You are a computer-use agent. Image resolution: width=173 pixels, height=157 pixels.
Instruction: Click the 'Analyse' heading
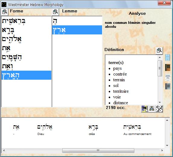137,14
